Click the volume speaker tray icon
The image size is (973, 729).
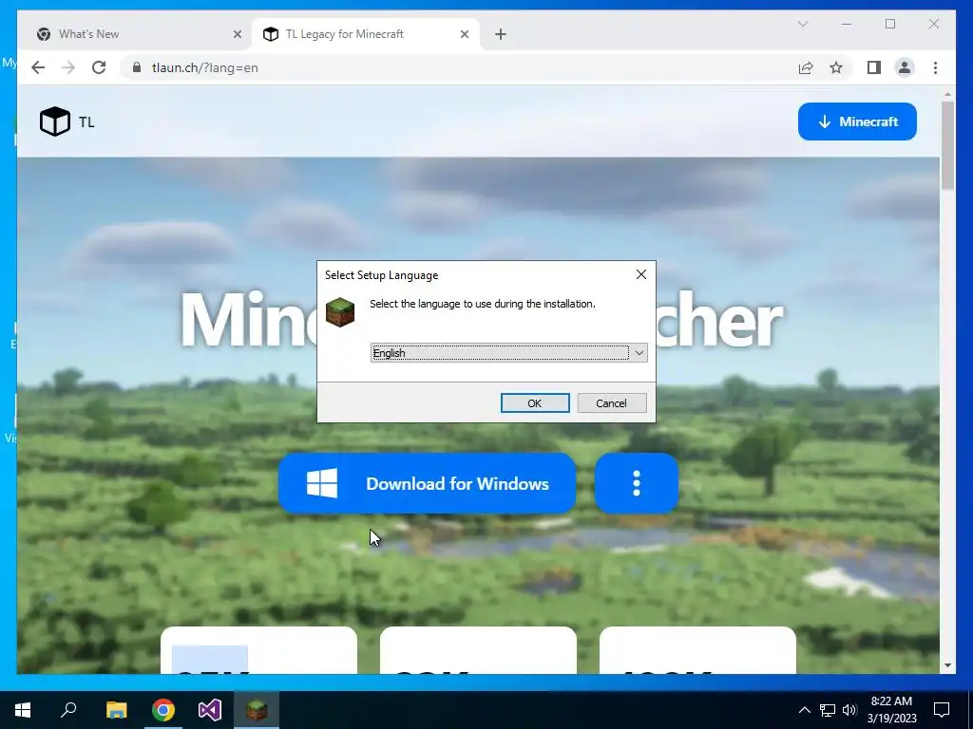(x=849, y=710)
